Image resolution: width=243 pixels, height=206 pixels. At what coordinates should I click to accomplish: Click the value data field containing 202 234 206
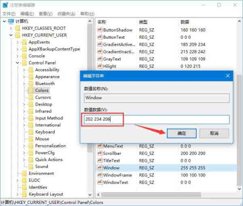pyautogui.click(x=157, y=119)
